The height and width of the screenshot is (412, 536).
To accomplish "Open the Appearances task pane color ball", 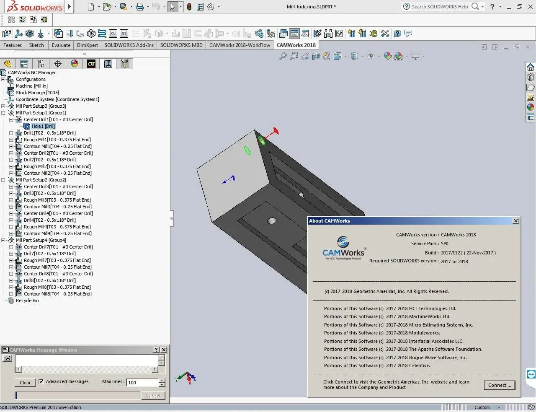I will 531,107.
